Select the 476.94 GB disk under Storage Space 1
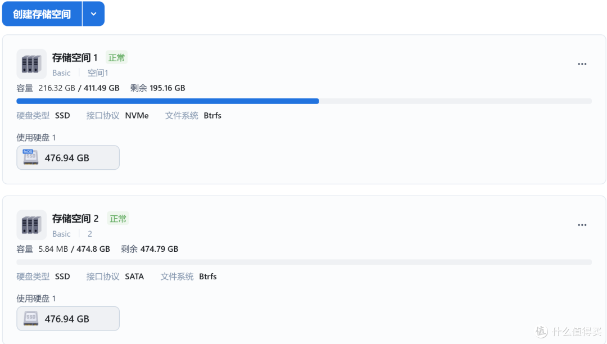Image resolution: width=607 pixels, height=344 pixels. (x=68, y=157)
